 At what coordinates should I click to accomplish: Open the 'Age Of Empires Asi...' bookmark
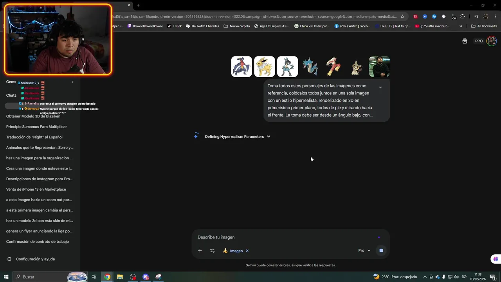click(271, 26)
